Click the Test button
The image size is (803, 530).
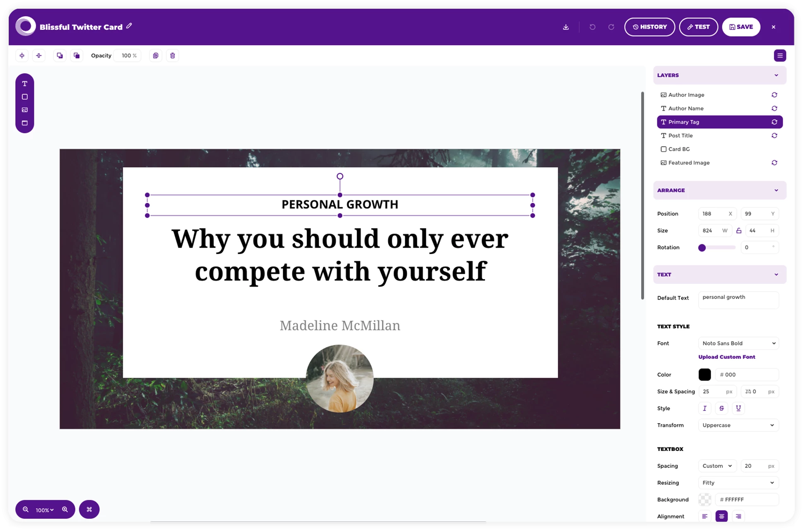click(698, 27)
